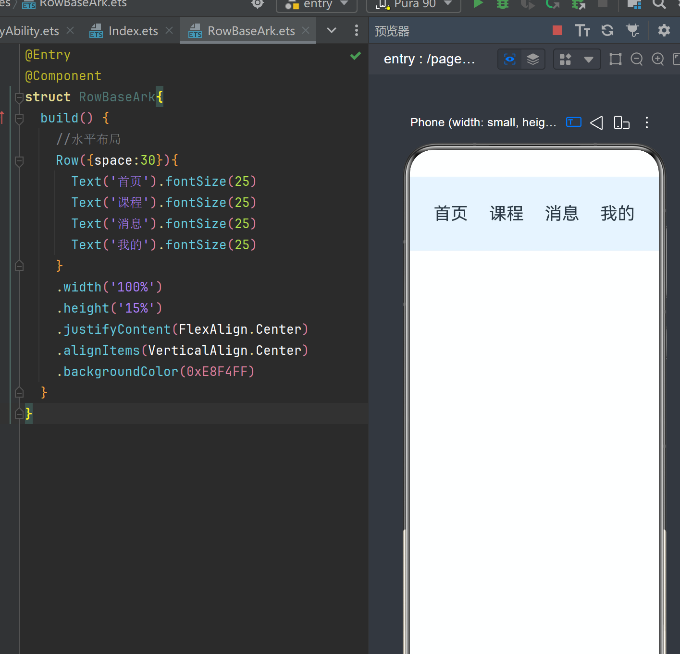Viewport: 680px width, 654px height.
Task: Collapse the Row fold marker
Action: (x=19, y=161)
